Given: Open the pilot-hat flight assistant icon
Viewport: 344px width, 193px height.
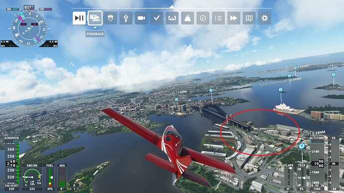Looking at the screenshot, I should pyautogui.click(x=111, y=18).
